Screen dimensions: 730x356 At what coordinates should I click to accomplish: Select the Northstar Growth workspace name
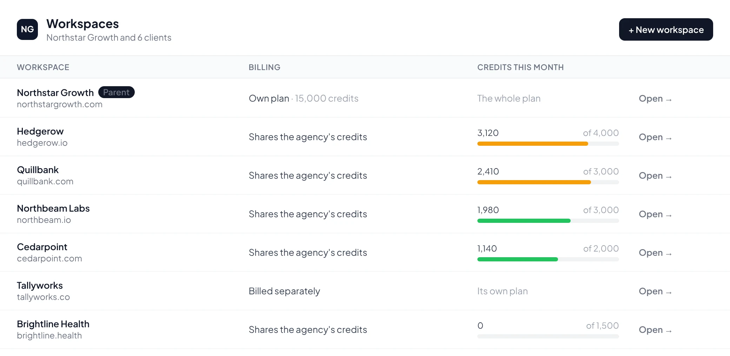coord(55,93)
